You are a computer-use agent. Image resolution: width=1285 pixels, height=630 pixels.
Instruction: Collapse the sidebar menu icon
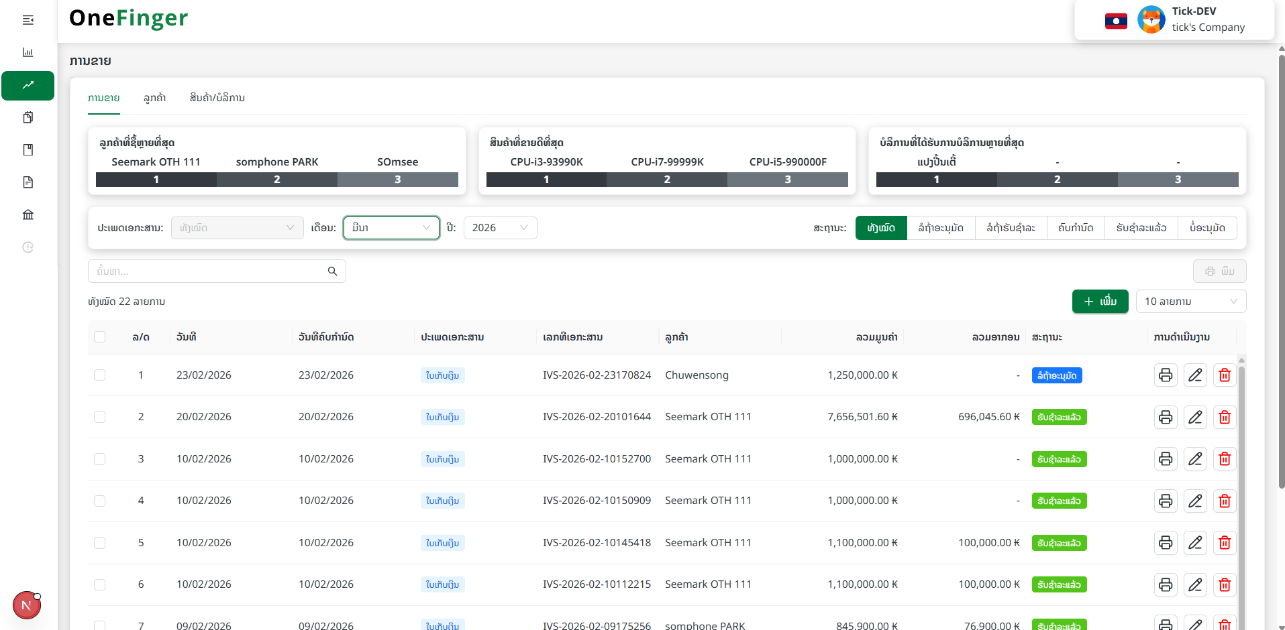[28, 20]
